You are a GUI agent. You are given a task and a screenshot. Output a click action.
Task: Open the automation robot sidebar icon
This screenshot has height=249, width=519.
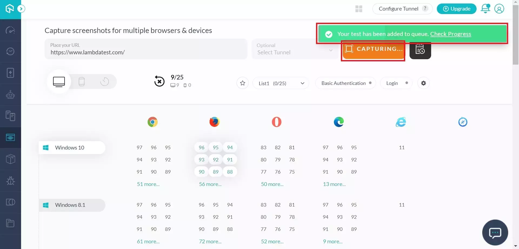point(10,95)
